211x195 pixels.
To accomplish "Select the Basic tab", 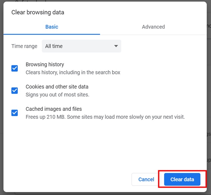I will pyautogui.click(x=52, y=27).
